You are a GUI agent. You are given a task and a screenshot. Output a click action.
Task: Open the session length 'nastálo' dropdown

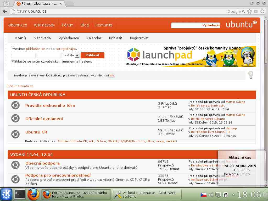(x=70, y=55)
